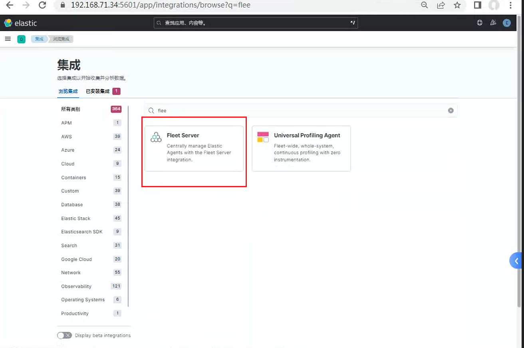Open the Kibana help menu icon
Viewport: 524px width, 348px height.
480,23
